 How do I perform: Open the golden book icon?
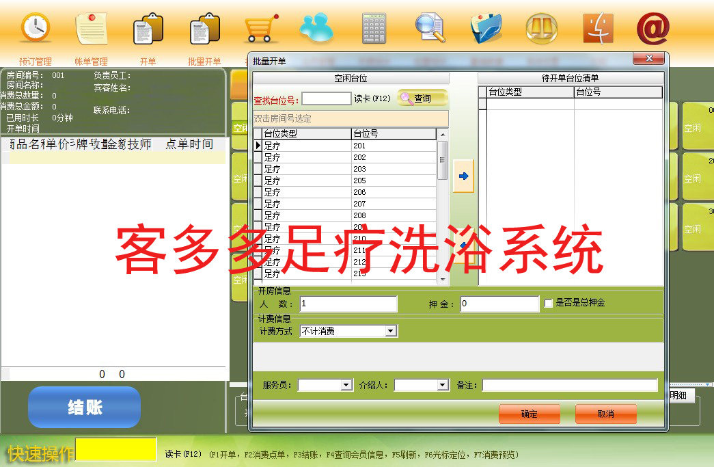(542, 28)
